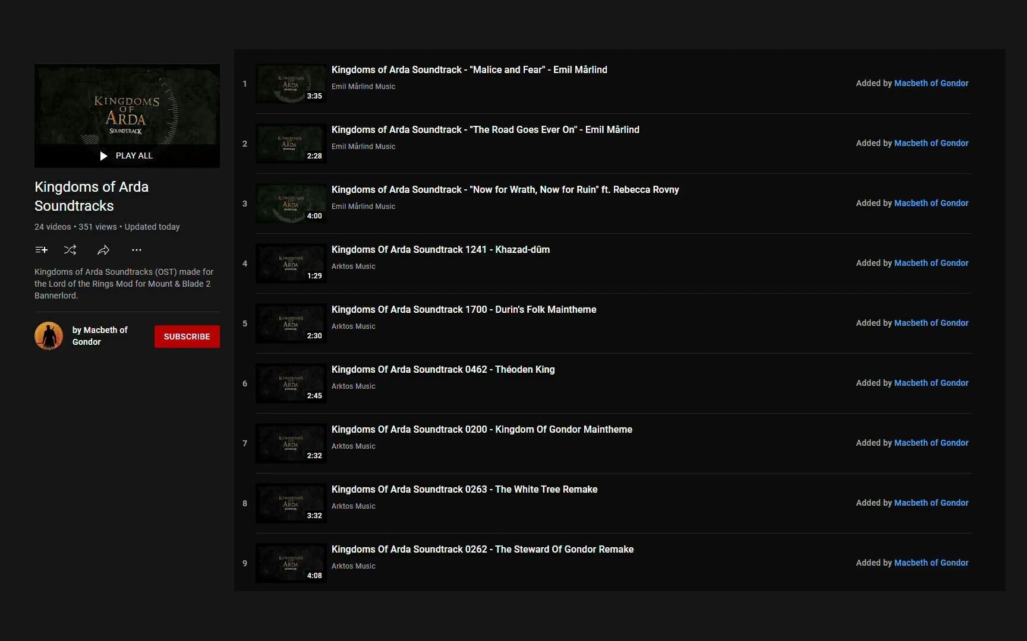Click Macbeth of Gondor link in "Now for Wrath, Now for Ruin" row

(x=931, y=203)
